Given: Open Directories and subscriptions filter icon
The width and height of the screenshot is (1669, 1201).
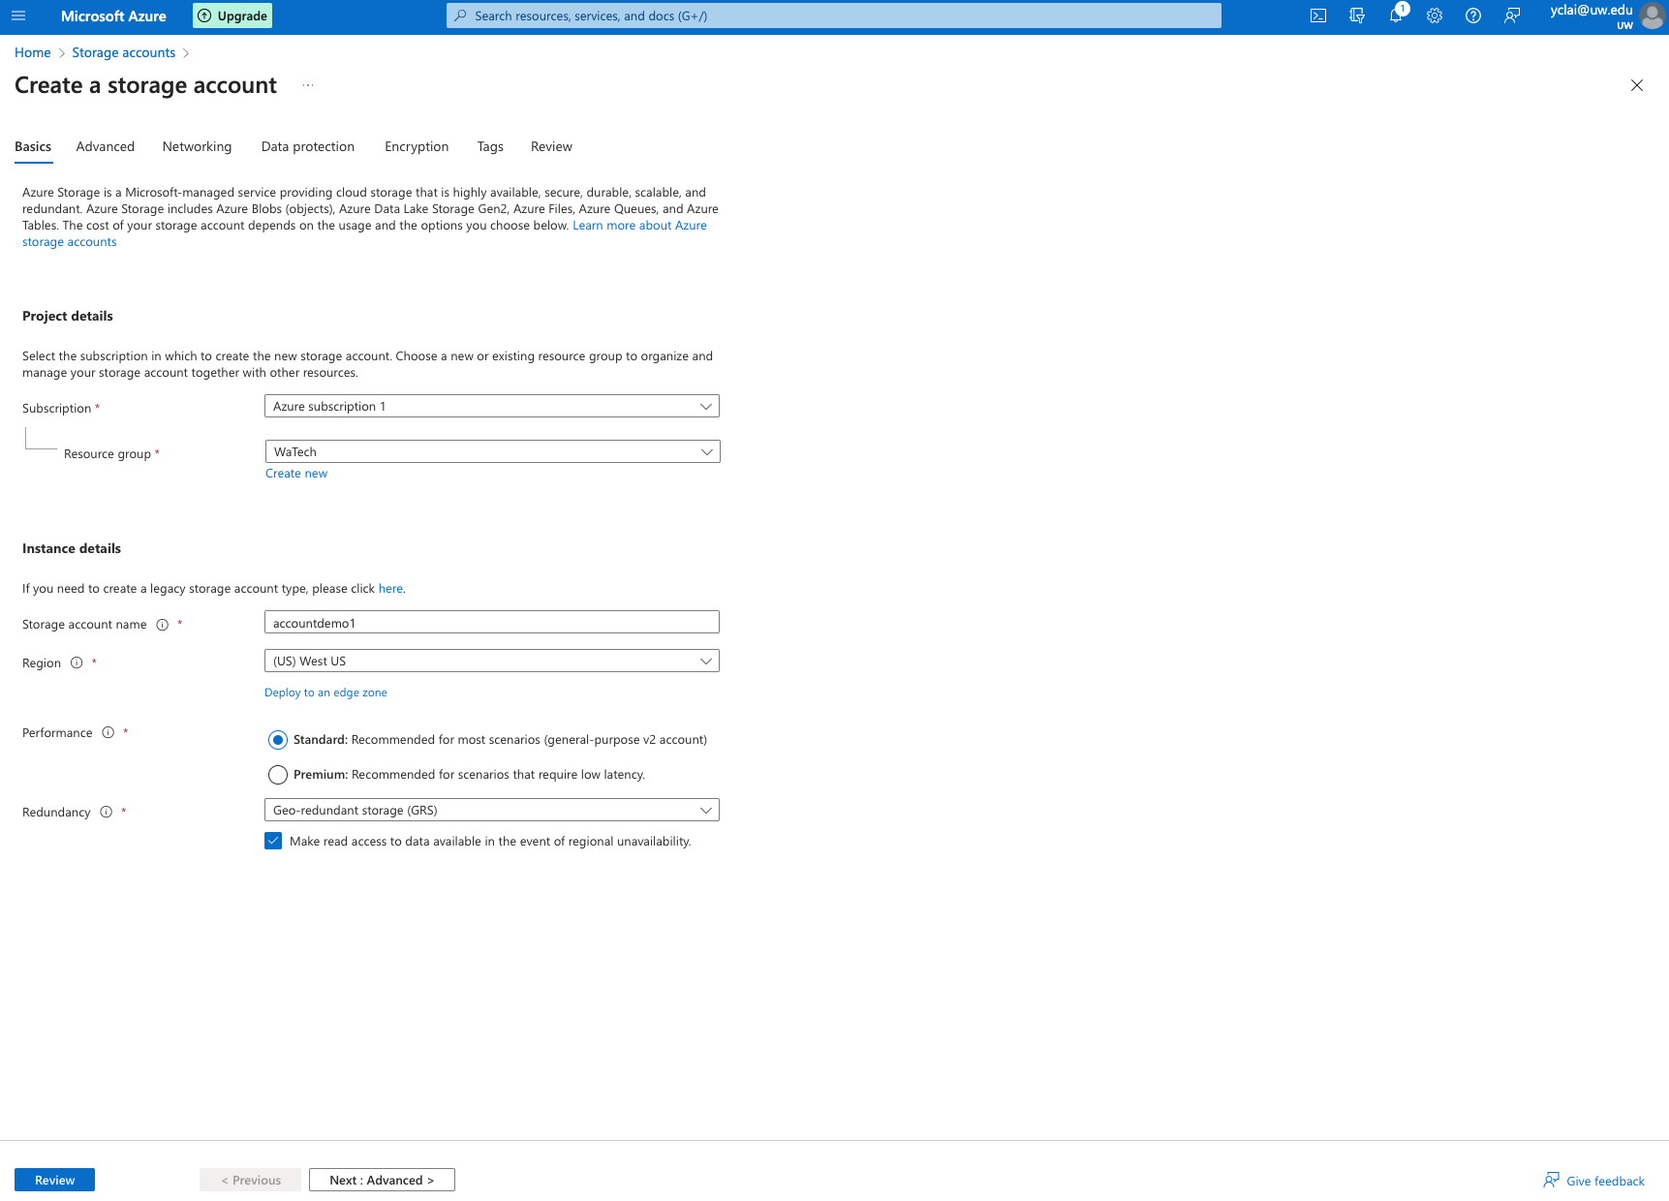Looking at the screenshot, I should point(1357,15).
